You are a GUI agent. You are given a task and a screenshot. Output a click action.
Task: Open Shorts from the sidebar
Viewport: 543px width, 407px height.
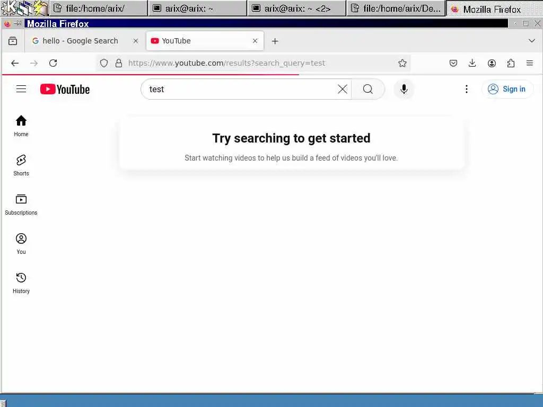point(21,165)
